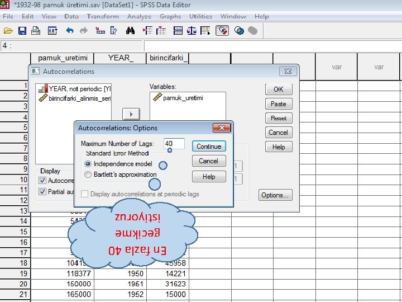Click the gray Show All Variables icon
402x302 pixels.
(252, 31)
